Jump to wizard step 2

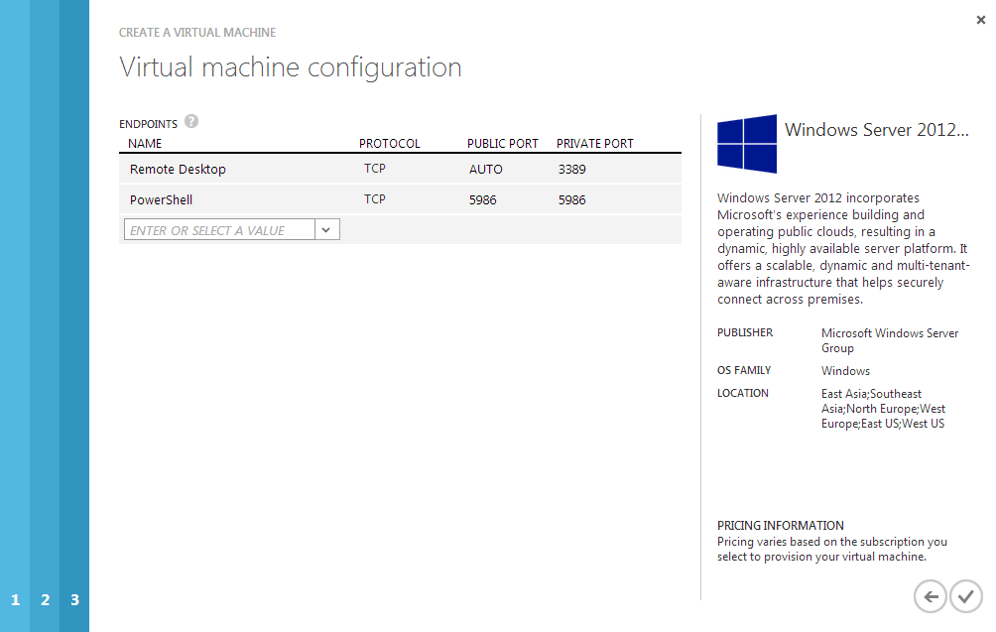click(x=45, y=599)
